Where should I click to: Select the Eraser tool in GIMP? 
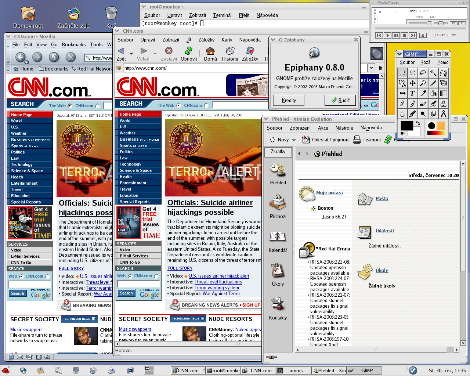423,104
